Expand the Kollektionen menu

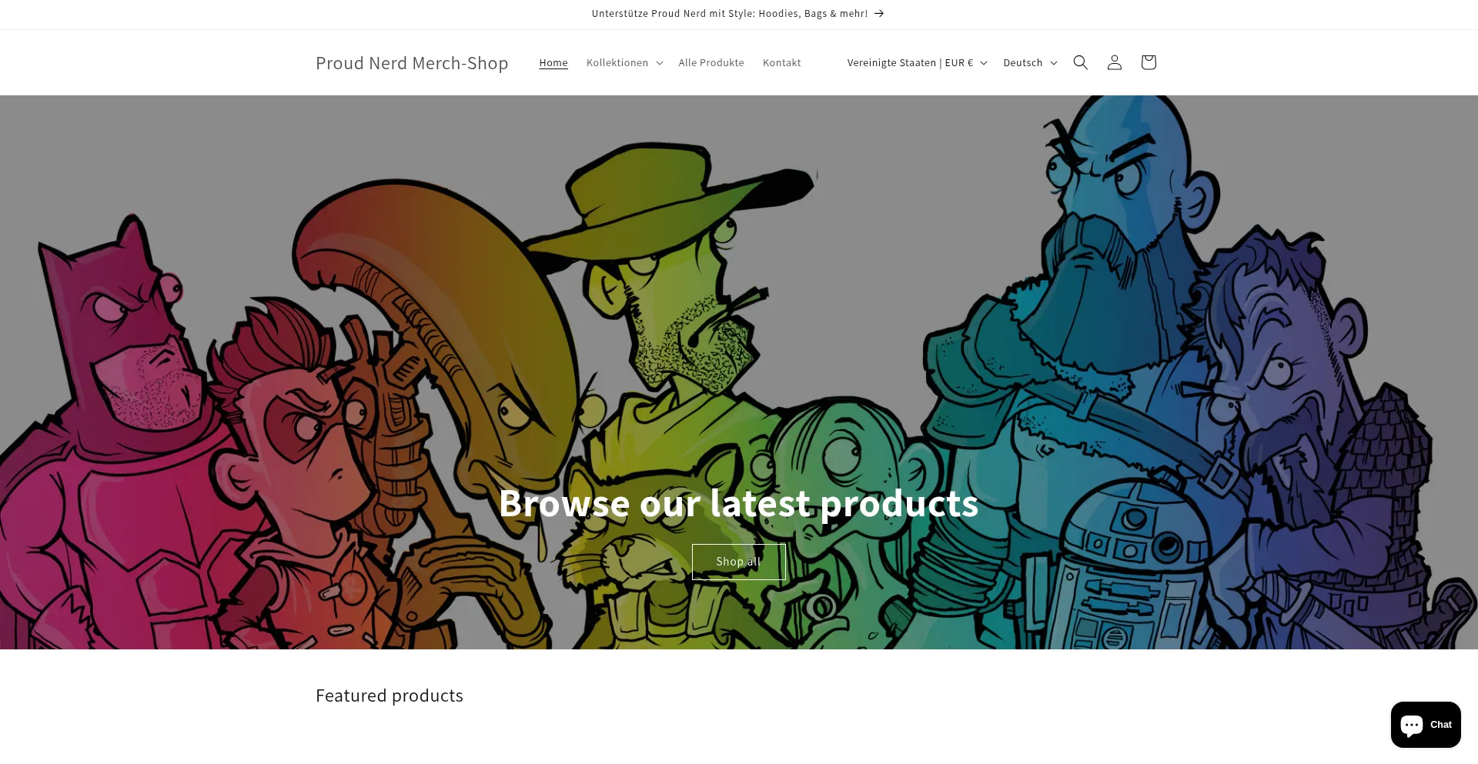624,62
